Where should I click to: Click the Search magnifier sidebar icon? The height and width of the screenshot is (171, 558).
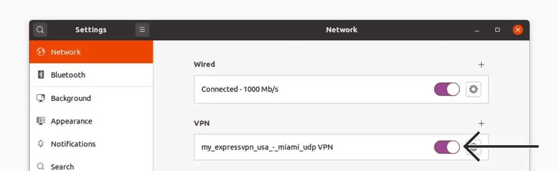(41, 166)
